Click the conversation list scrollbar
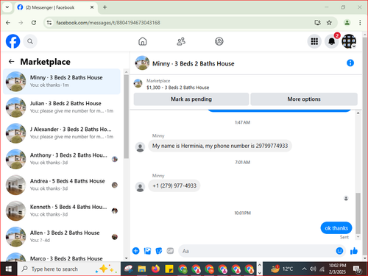Screen dimensions: 368x276 pyautogui.click(x=126, y=116)
